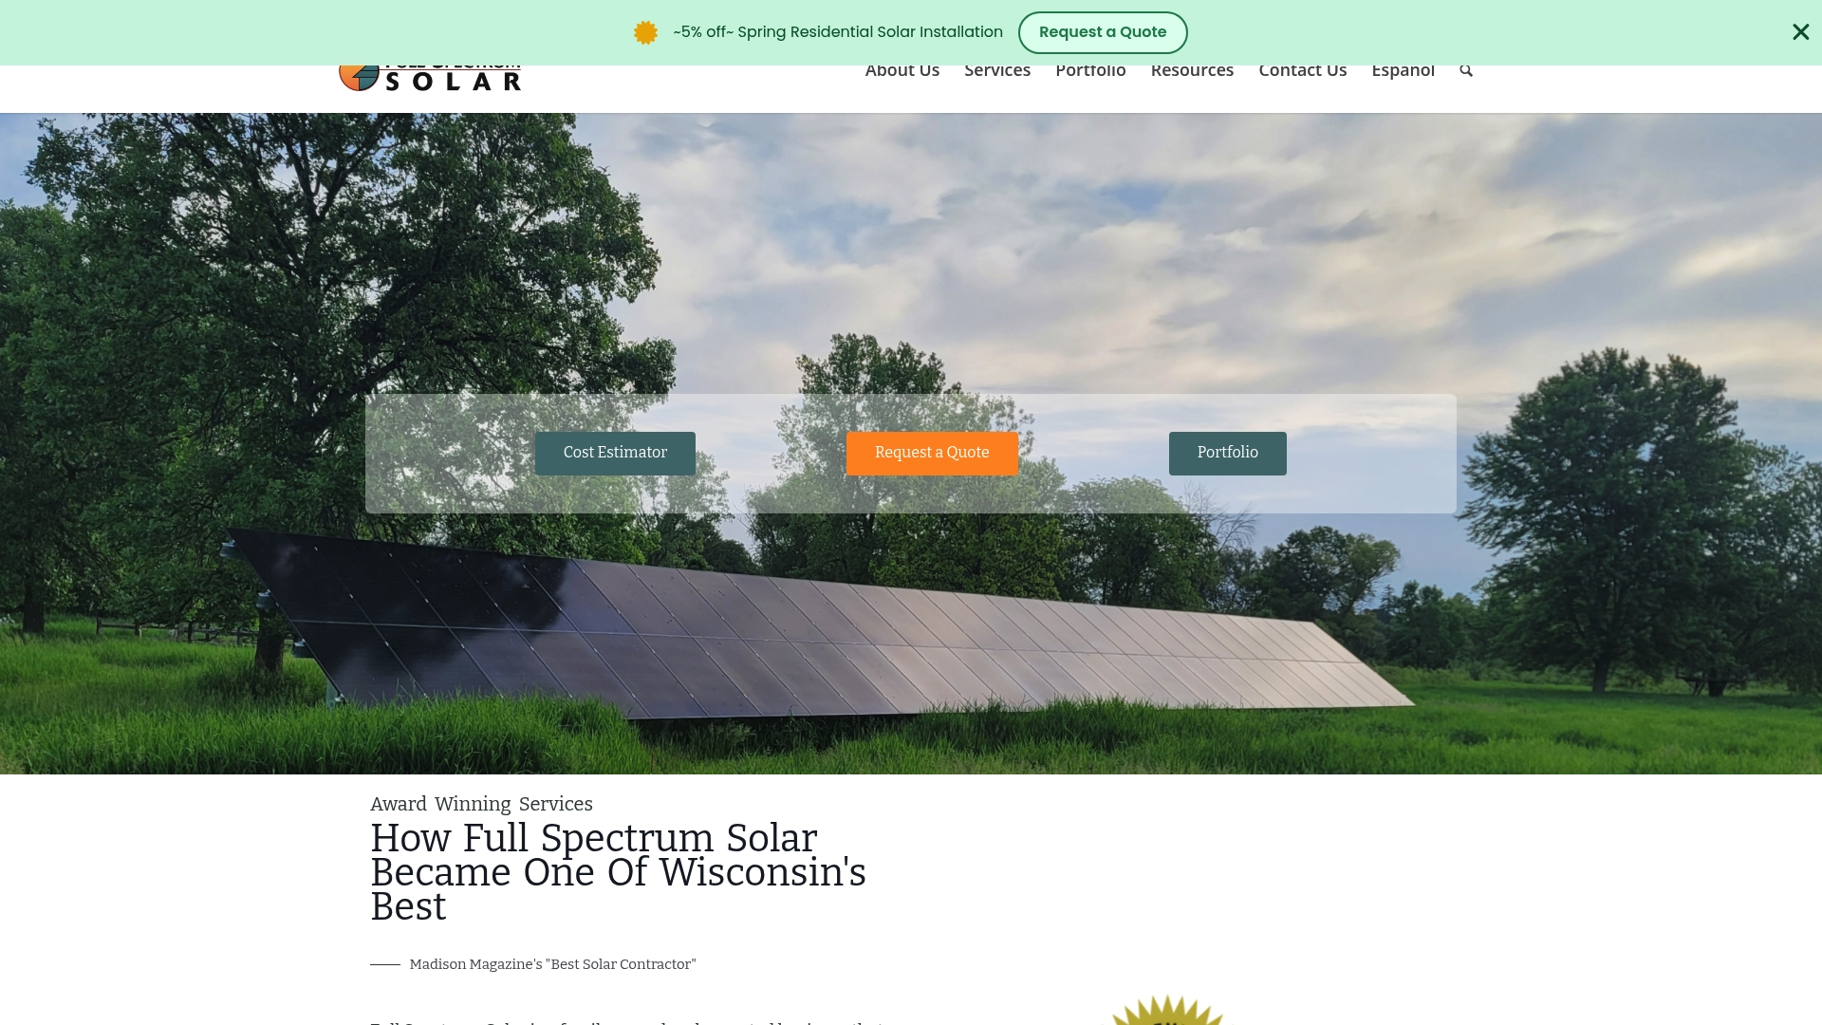Click the orange sun icon in banner
This screenshot has height=1025, width=1822.
(x=645, y=32)
